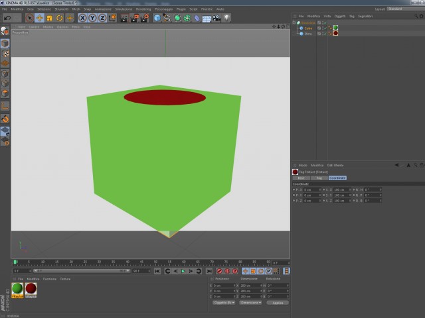Open the spline pen tool icon
This screenshot has height=318, width=425.
(167, 18)
